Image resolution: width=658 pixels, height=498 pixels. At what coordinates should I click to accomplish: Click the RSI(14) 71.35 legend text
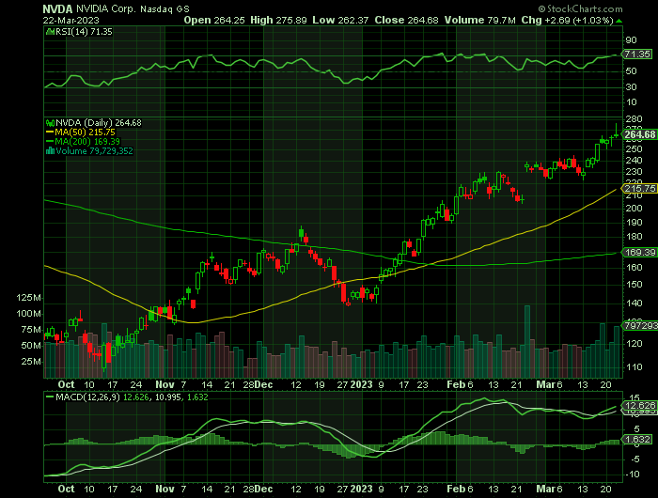point(84,32)
